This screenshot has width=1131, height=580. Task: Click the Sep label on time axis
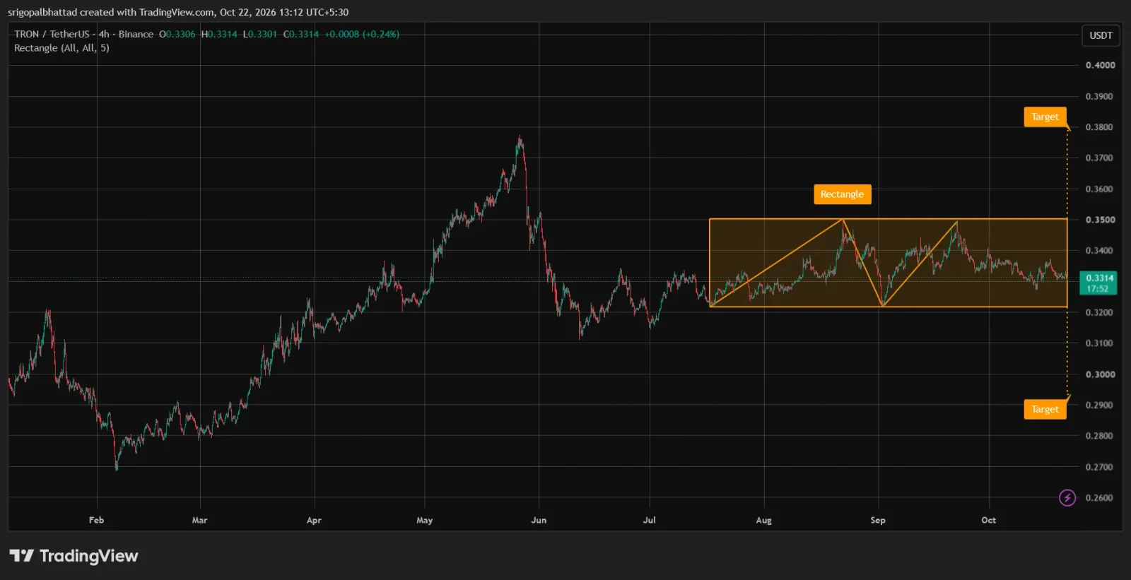[877, 520]
